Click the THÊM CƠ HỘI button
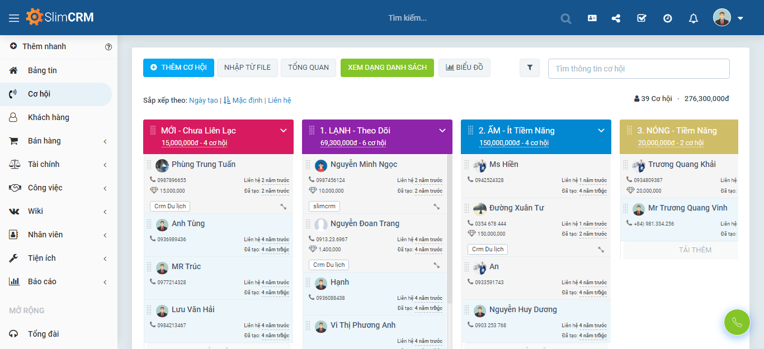Screen dimensions: 764x349 coord(178,68)
